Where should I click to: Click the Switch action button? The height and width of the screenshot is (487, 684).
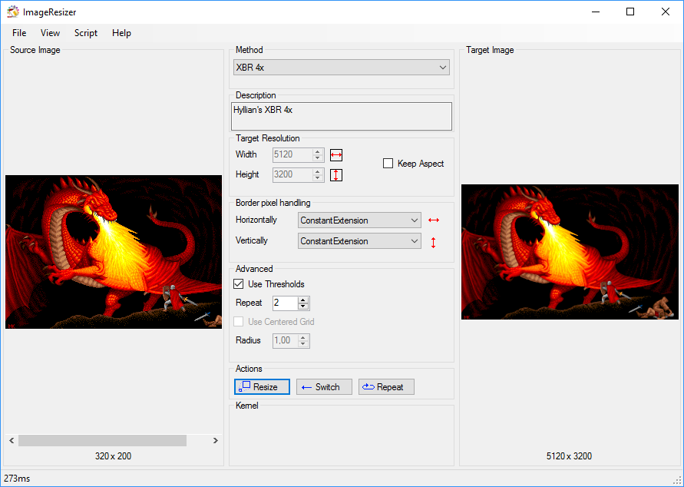324,386
